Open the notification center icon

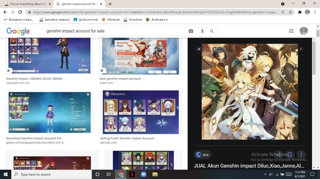[312, 174]
